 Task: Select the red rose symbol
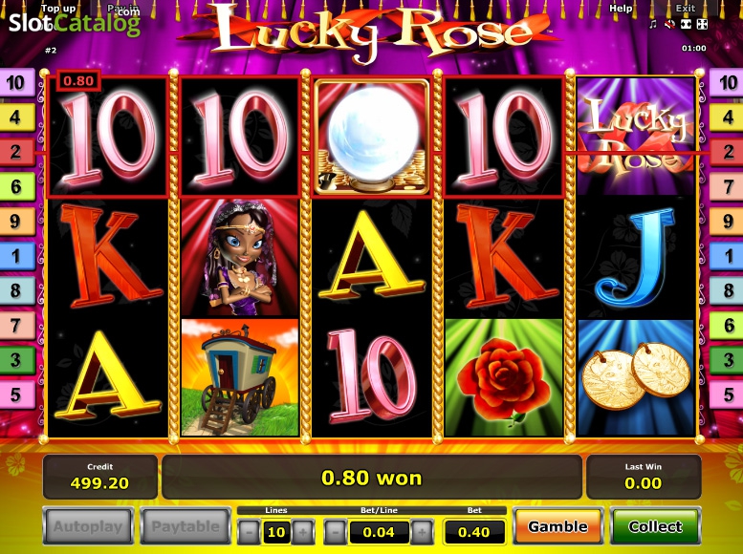point(504,377)
